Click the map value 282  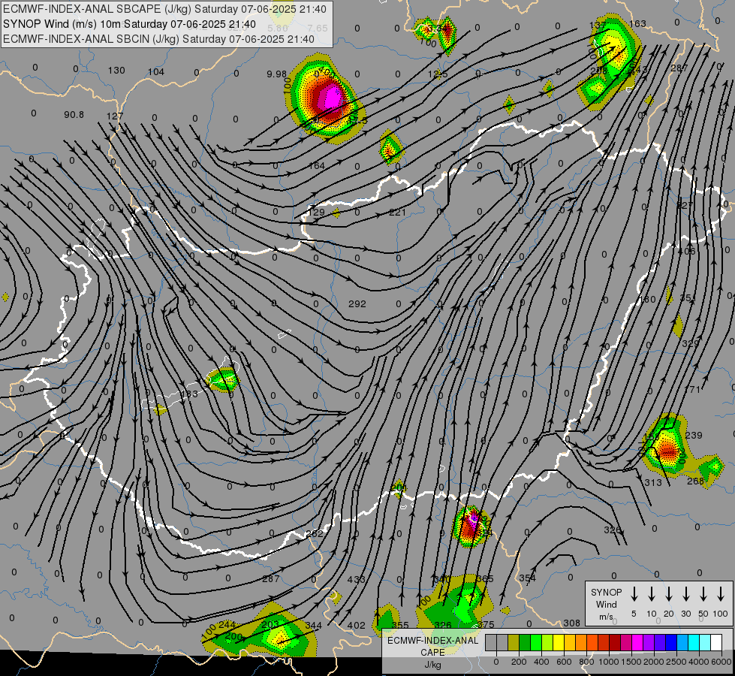point(315,533)
